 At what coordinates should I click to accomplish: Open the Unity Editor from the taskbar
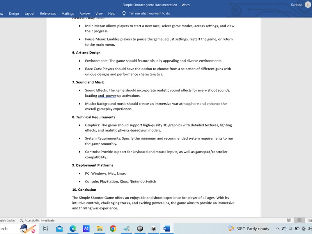153,229
